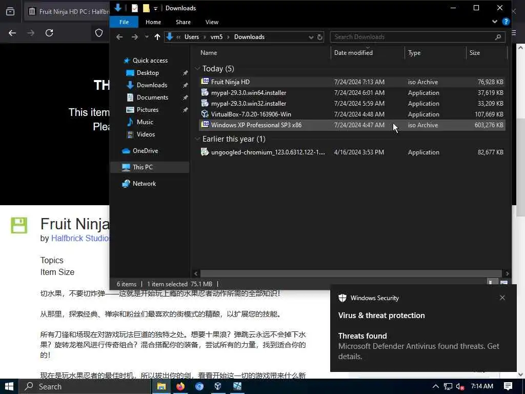Open Desktop in Quick access
This screenshot has height=394, width=525.
coord(148,73)
